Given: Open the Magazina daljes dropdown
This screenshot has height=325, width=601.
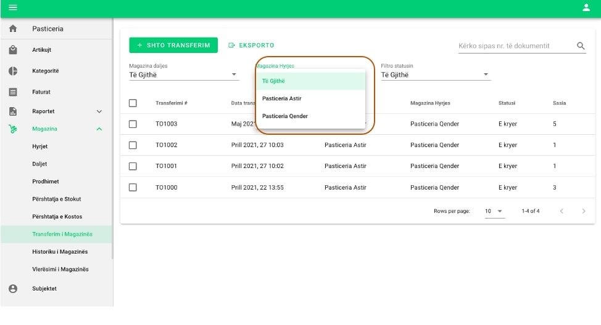Looking at the screenshot, I should (183, 74).
